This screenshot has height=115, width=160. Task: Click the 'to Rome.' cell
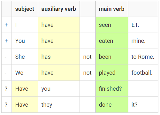pyautogui.click(x=143, y=57)
